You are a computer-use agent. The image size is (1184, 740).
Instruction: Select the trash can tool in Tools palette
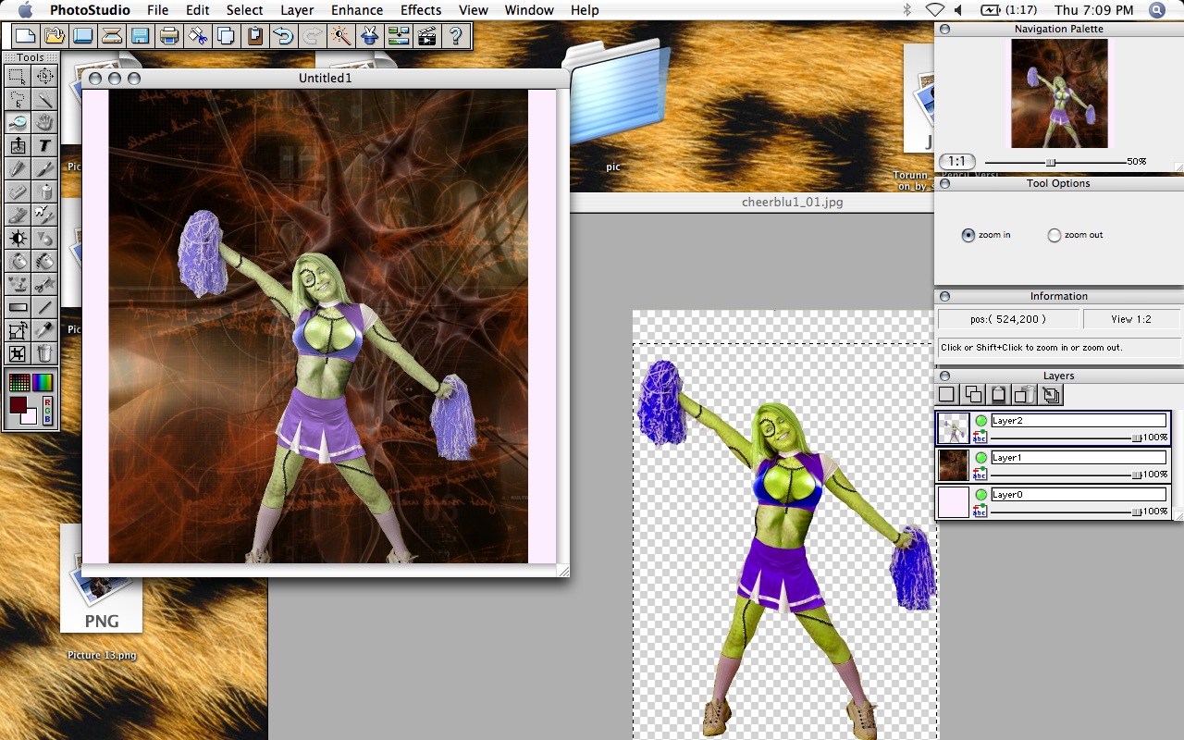[44, 352]
